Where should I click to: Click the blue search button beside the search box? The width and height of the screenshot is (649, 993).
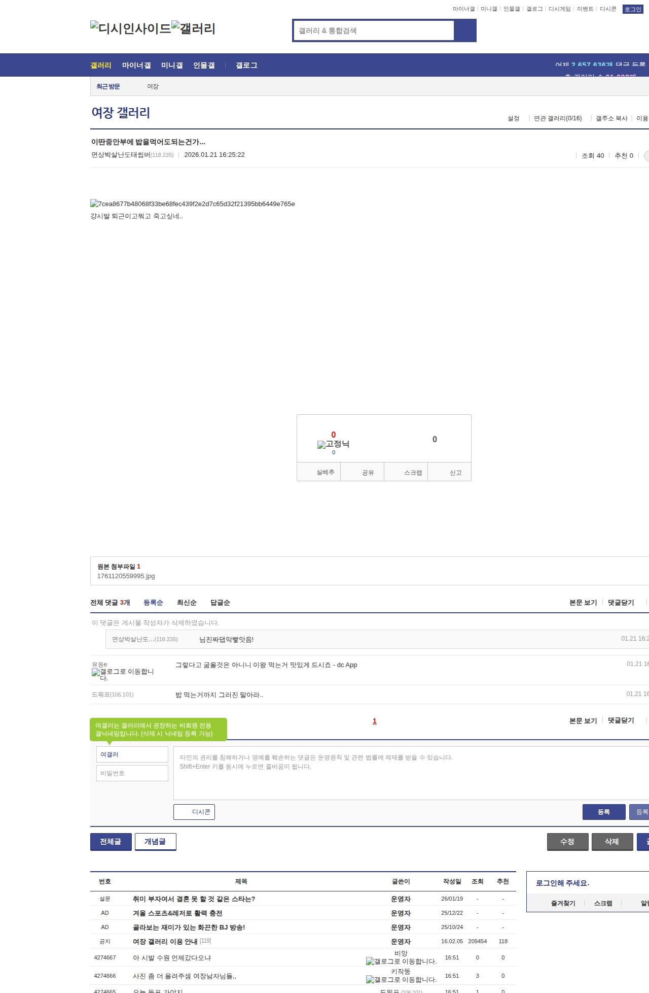coord(465,30)
